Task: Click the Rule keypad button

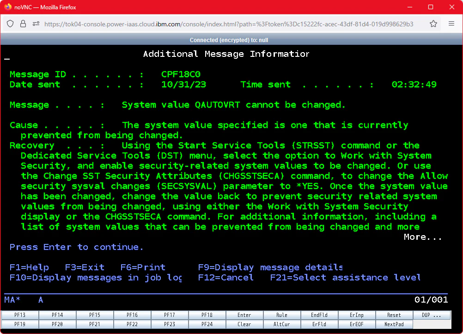Action: tap(282, 315)
